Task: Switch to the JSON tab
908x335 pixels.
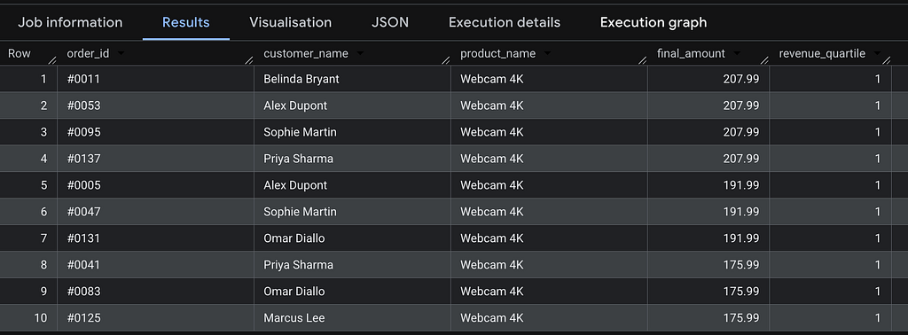Action: [390, 22]
